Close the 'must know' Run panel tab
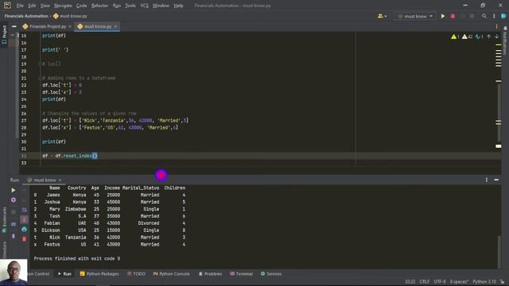 [60, 180]
